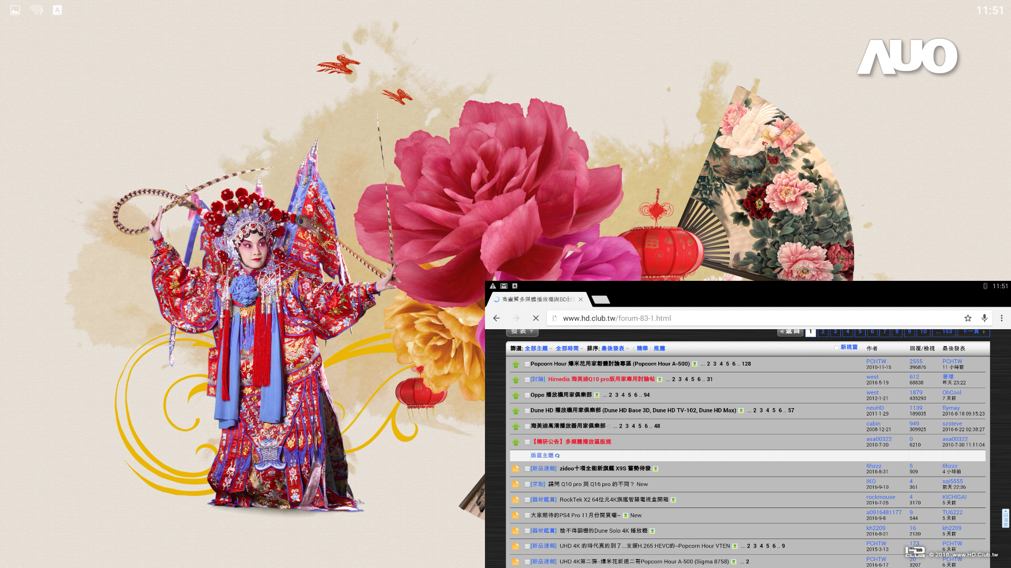Open browser three-dot overflow menu
Viewport: 1011px width, 568px height.
pos(1002,318)
